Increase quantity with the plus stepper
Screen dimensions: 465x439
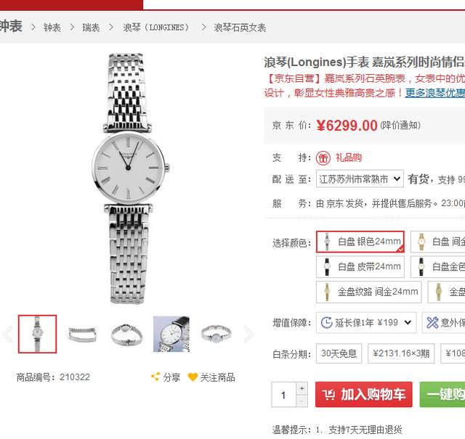pyautogui.click(x=302, y=388)
